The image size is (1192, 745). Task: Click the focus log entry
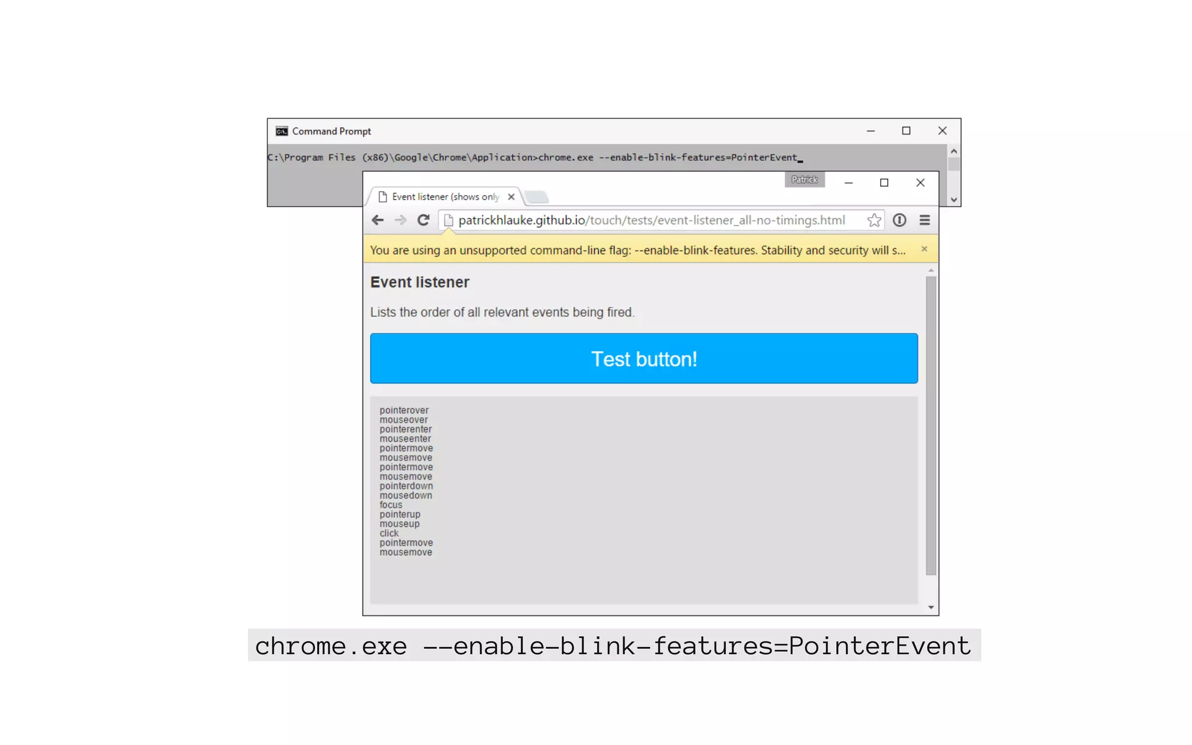click(x=391, y=505)
